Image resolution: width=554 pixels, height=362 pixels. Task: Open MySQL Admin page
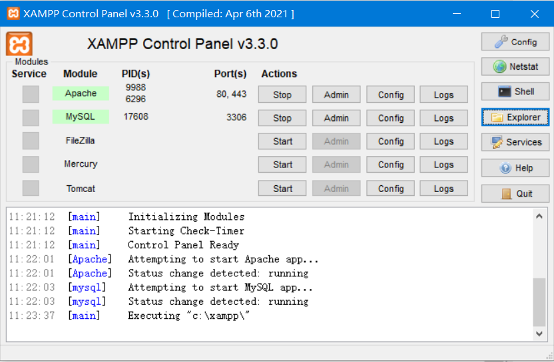coord(336,118)
